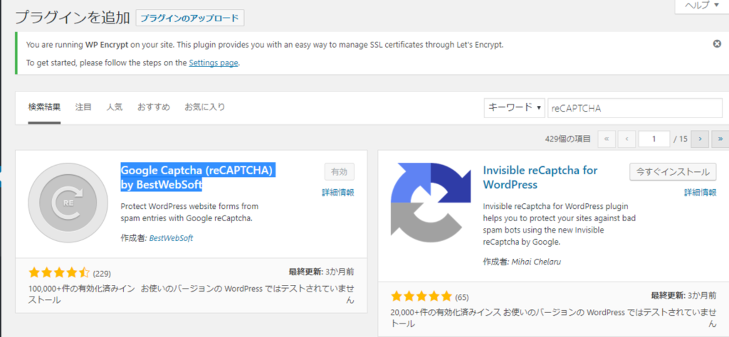The height and width of the screenshot is (337, 729).
Task: Click the Google Captcha star rating
Action: (x=59, y=273)
